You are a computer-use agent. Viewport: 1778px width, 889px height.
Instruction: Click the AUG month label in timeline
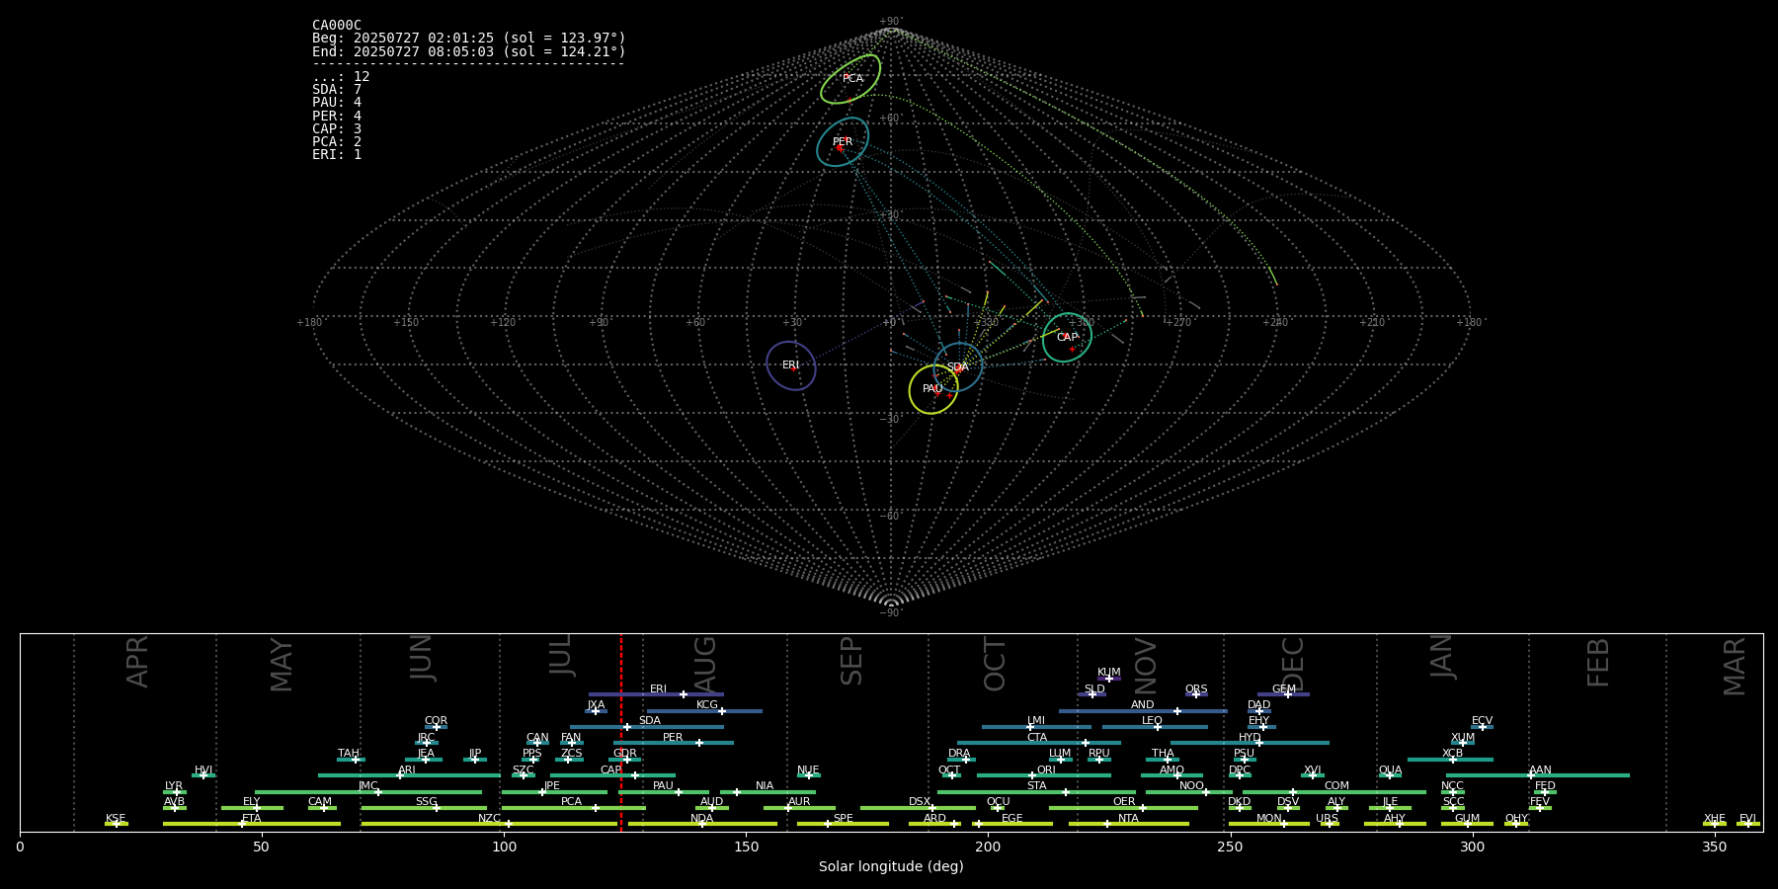tap(705, 664)
